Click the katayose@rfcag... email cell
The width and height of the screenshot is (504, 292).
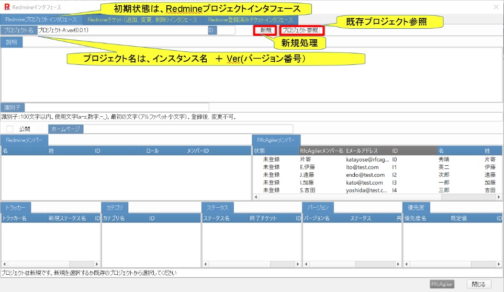pyautogui.click(x=367, y=159)
